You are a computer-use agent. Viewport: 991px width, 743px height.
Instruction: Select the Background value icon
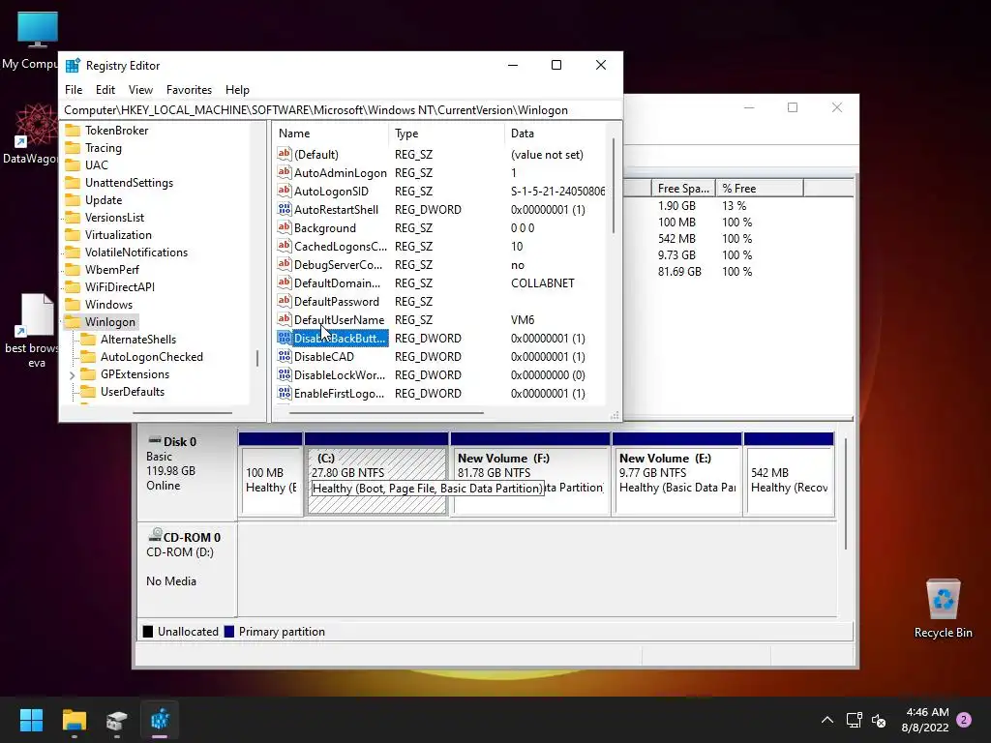(285, 226)
